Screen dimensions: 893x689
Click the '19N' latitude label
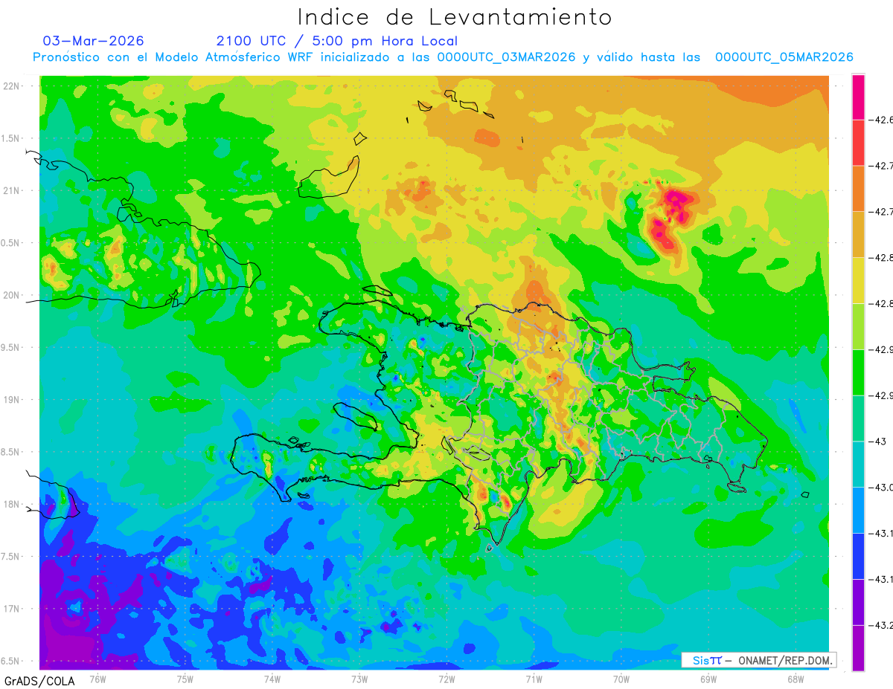point(12,400)
